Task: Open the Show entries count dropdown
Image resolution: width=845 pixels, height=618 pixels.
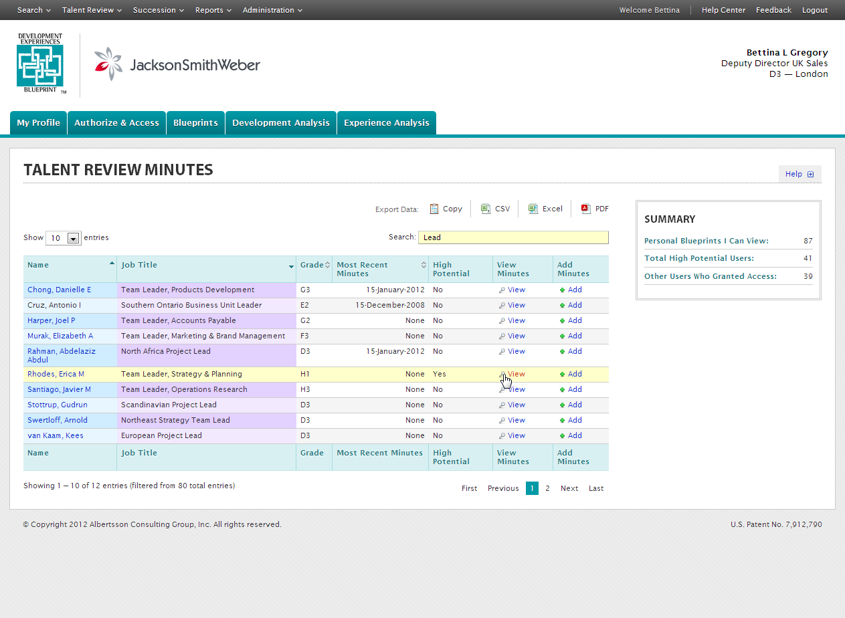Action: tap(64, 238)
